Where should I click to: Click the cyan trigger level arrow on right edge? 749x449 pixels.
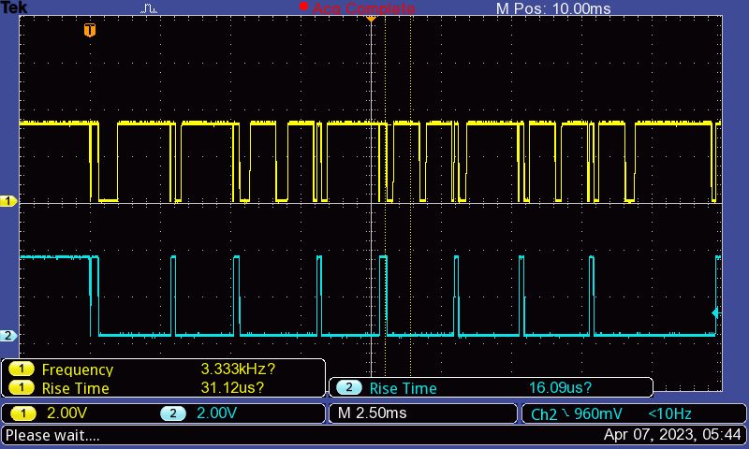pos(716,312)
